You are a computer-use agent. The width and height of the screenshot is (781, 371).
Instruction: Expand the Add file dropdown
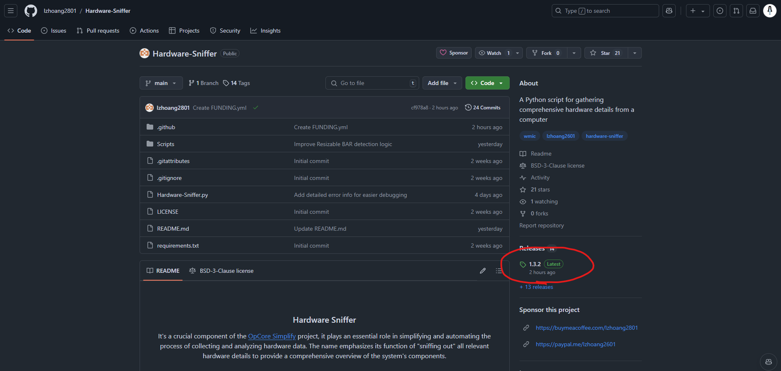coord(442,83)
